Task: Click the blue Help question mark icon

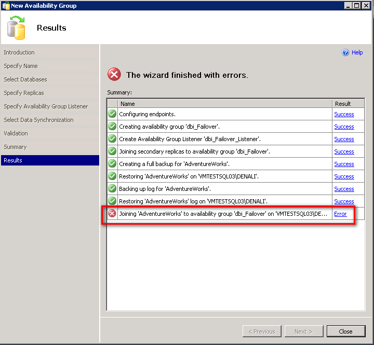Action: click(x=345, y=52)
